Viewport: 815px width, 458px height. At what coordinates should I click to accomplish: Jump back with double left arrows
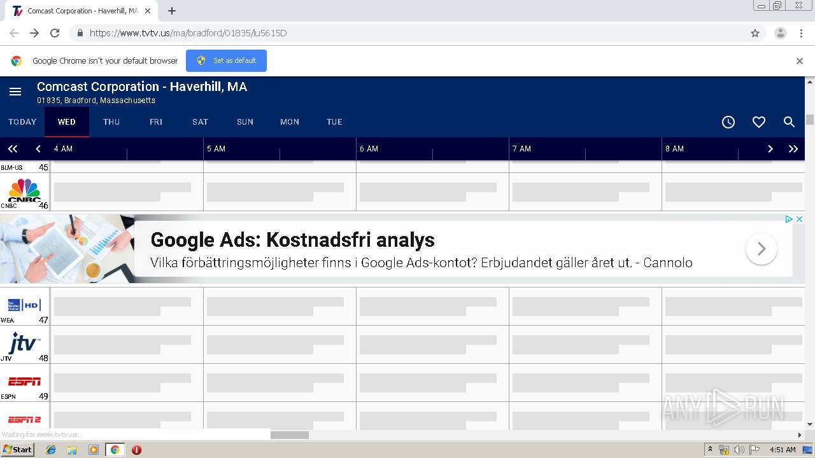pyautogui.click(x=13, y=149)
